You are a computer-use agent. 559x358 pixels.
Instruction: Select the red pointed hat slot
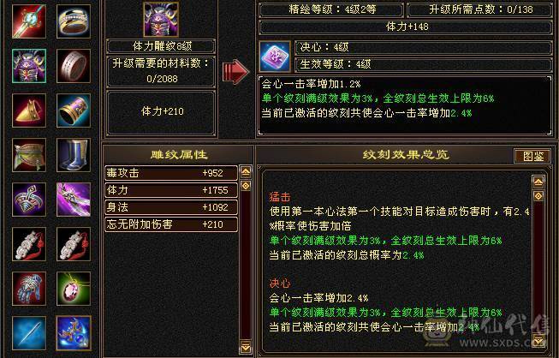29,110
